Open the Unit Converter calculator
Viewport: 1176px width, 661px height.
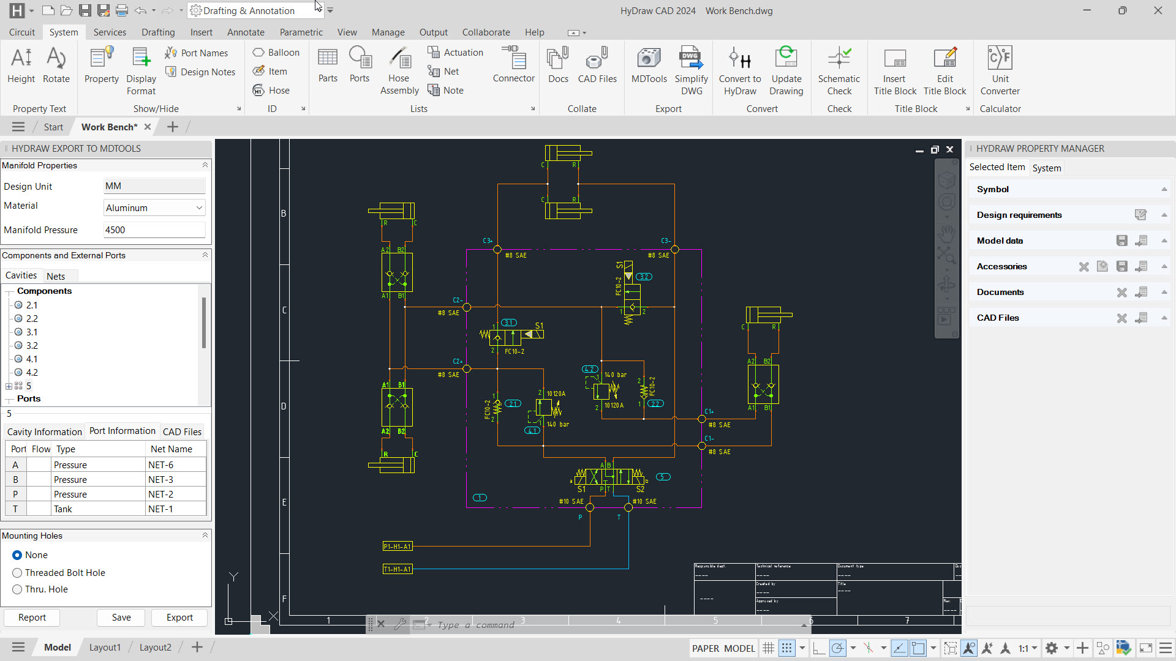[x=1000, y=70]
